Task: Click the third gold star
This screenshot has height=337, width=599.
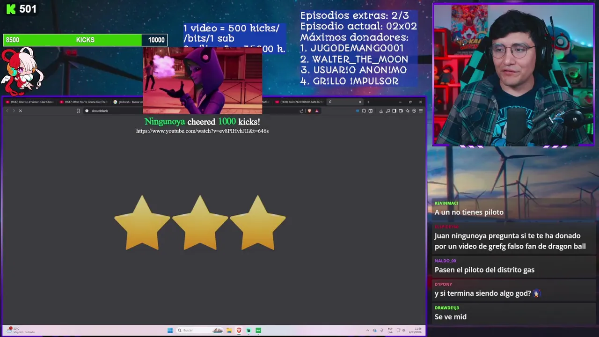Action: point(257,223)
